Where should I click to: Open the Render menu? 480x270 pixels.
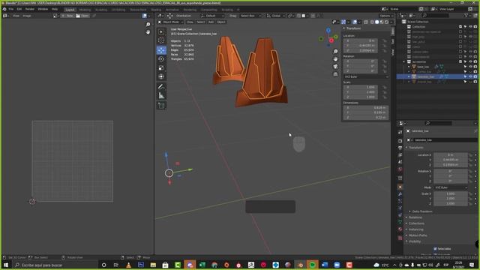coord(30,9)
